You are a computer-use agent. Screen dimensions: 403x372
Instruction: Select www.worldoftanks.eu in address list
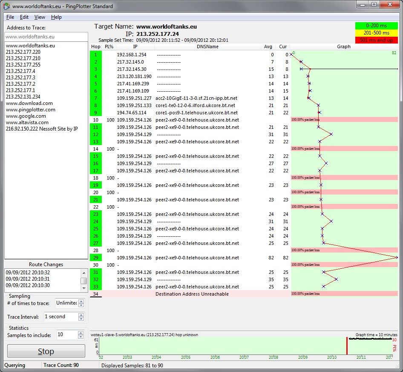(x=30, y=46)
